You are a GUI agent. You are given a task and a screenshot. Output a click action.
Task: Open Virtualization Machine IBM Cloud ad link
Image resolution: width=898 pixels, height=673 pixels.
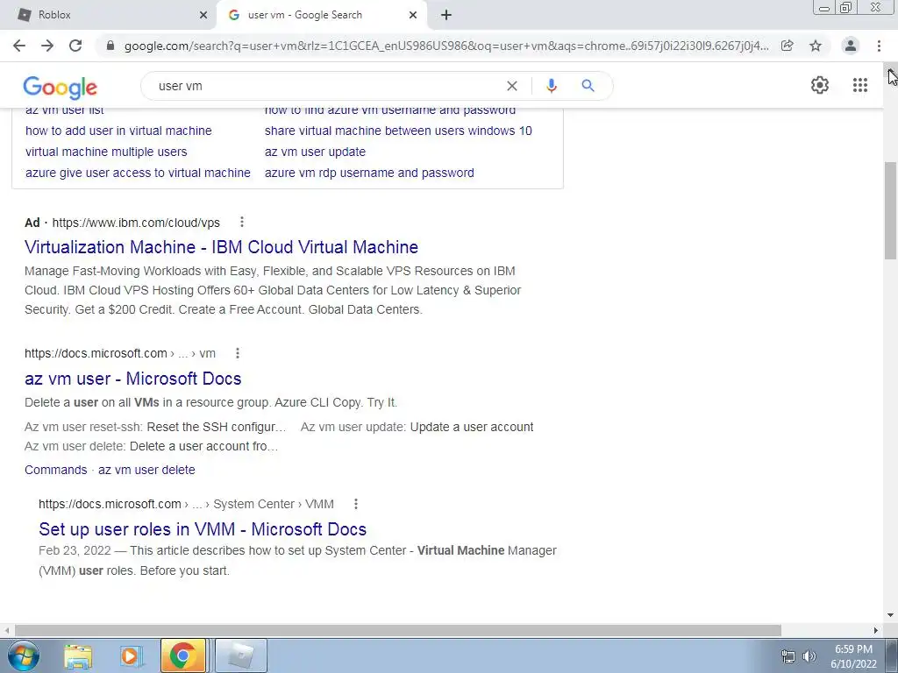(222, 246)
